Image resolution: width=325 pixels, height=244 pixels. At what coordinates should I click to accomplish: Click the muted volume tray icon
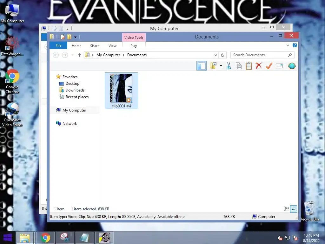tap(280, 238)
